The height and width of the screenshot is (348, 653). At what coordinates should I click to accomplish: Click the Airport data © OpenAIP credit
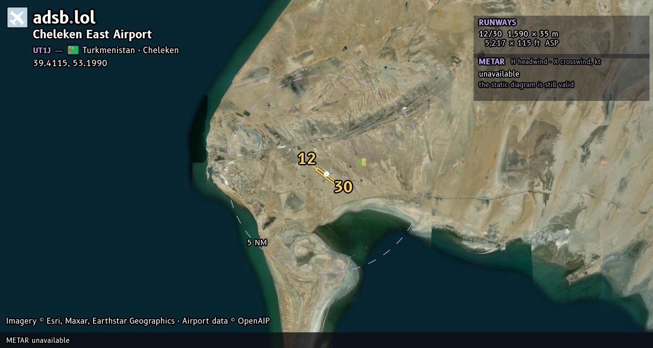tap(226, 321)
